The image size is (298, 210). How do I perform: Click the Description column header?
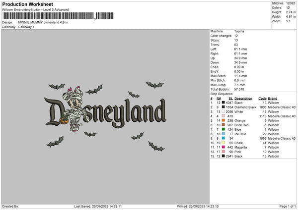243,99
